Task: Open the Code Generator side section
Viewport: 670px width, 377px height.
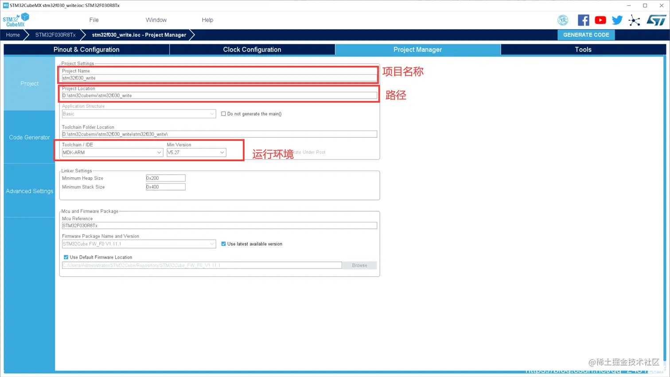Action: tap(29, 137)
